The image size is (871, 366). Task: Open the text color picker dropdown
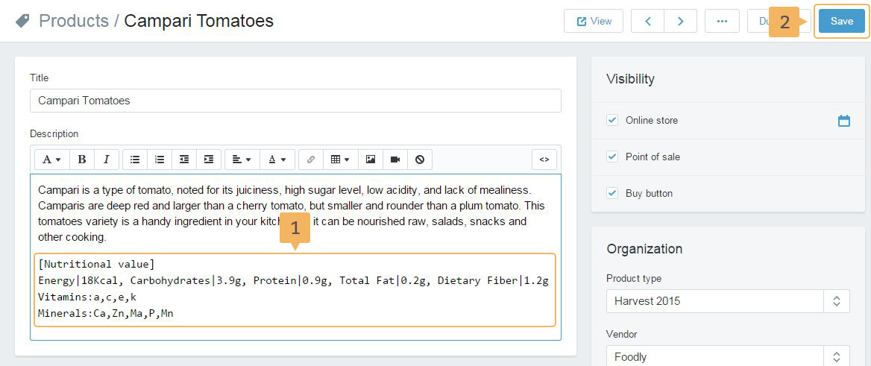pos(277,160)
